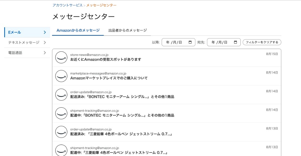Focus the 以降 date input field
This screenshot has height=156, width=301.
click(178, 42)
